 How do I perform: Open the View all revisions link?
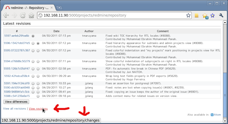point(15,108)
